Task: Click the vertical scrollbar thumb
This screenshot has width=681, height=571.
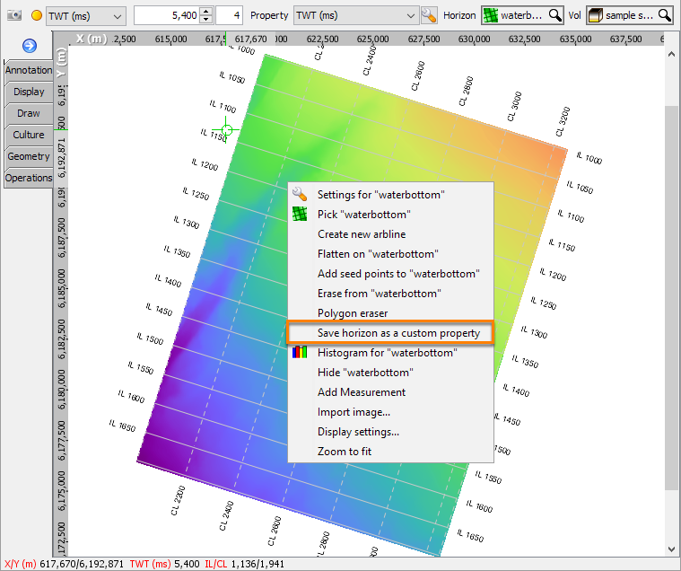Action: [x=671, y=298]
